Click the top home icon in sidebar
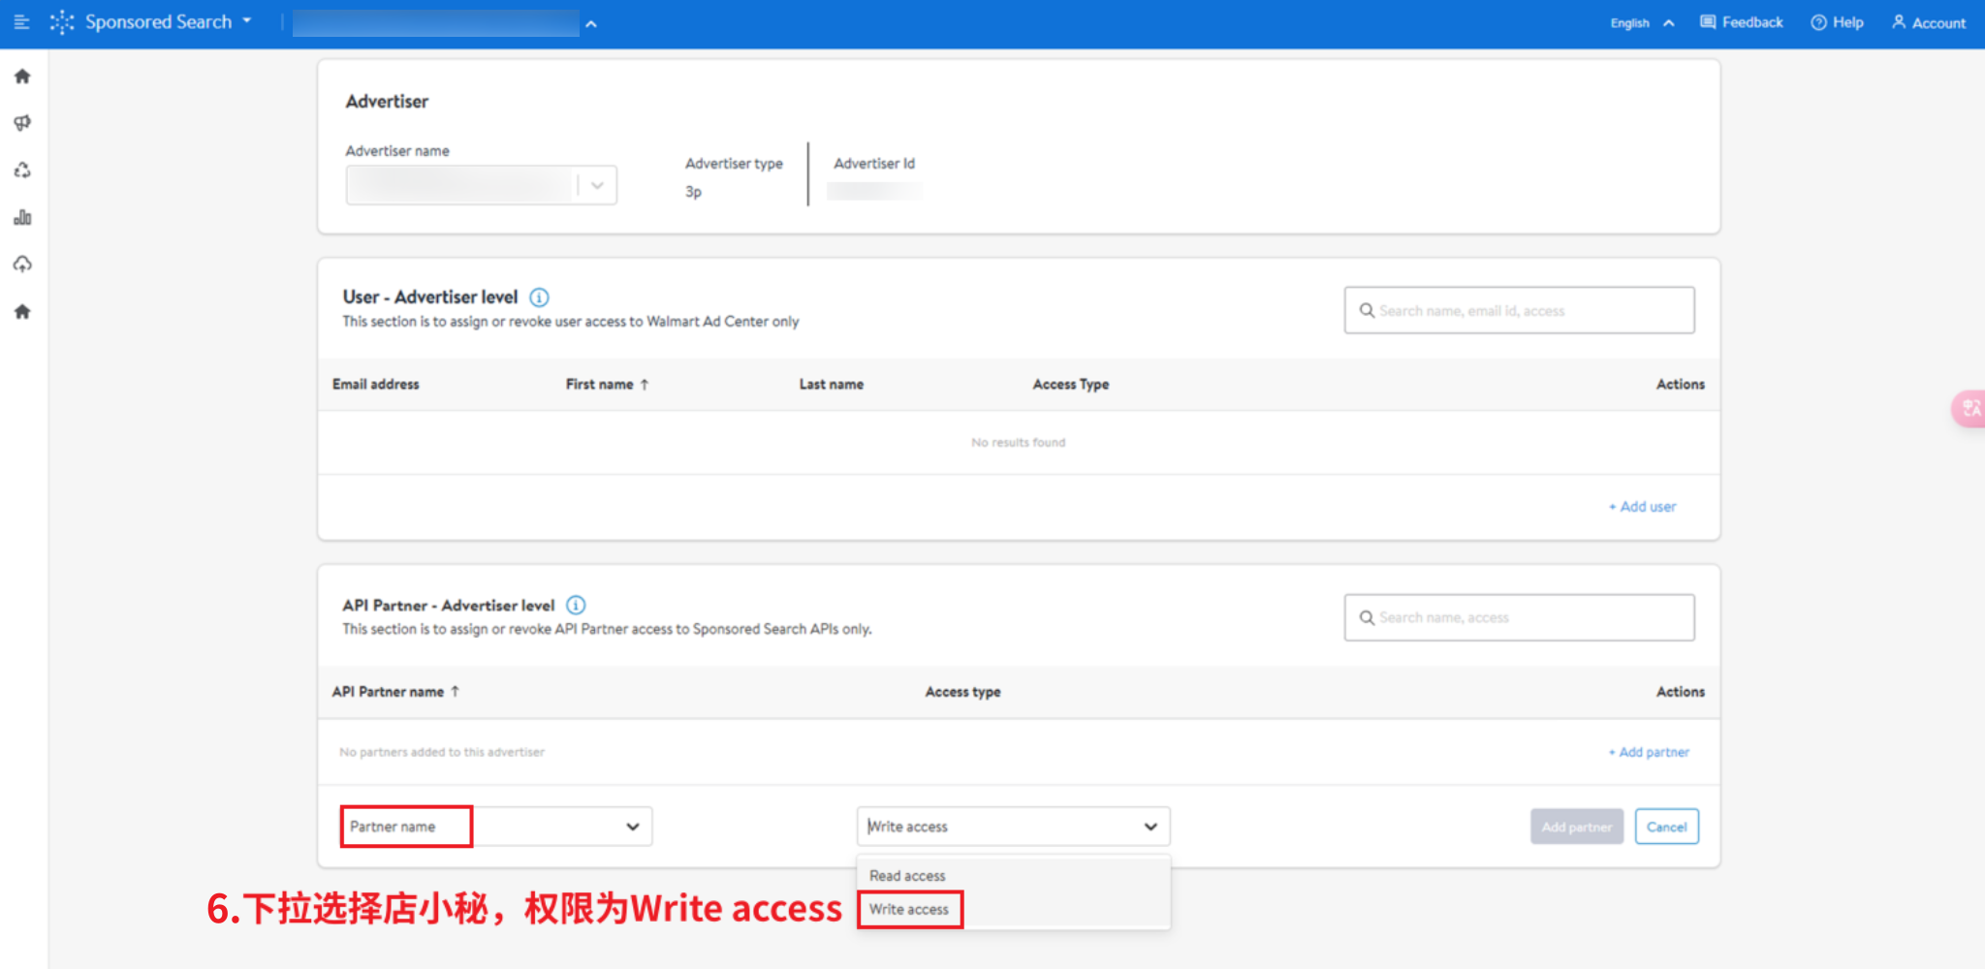Viewport: 1985px width, 969px height. (x=22, y=77)
